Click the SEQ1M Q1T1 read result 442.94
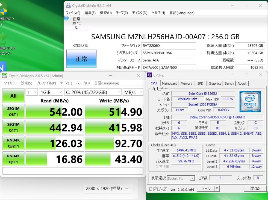268x200 pixels. click(x=55, y=127)
